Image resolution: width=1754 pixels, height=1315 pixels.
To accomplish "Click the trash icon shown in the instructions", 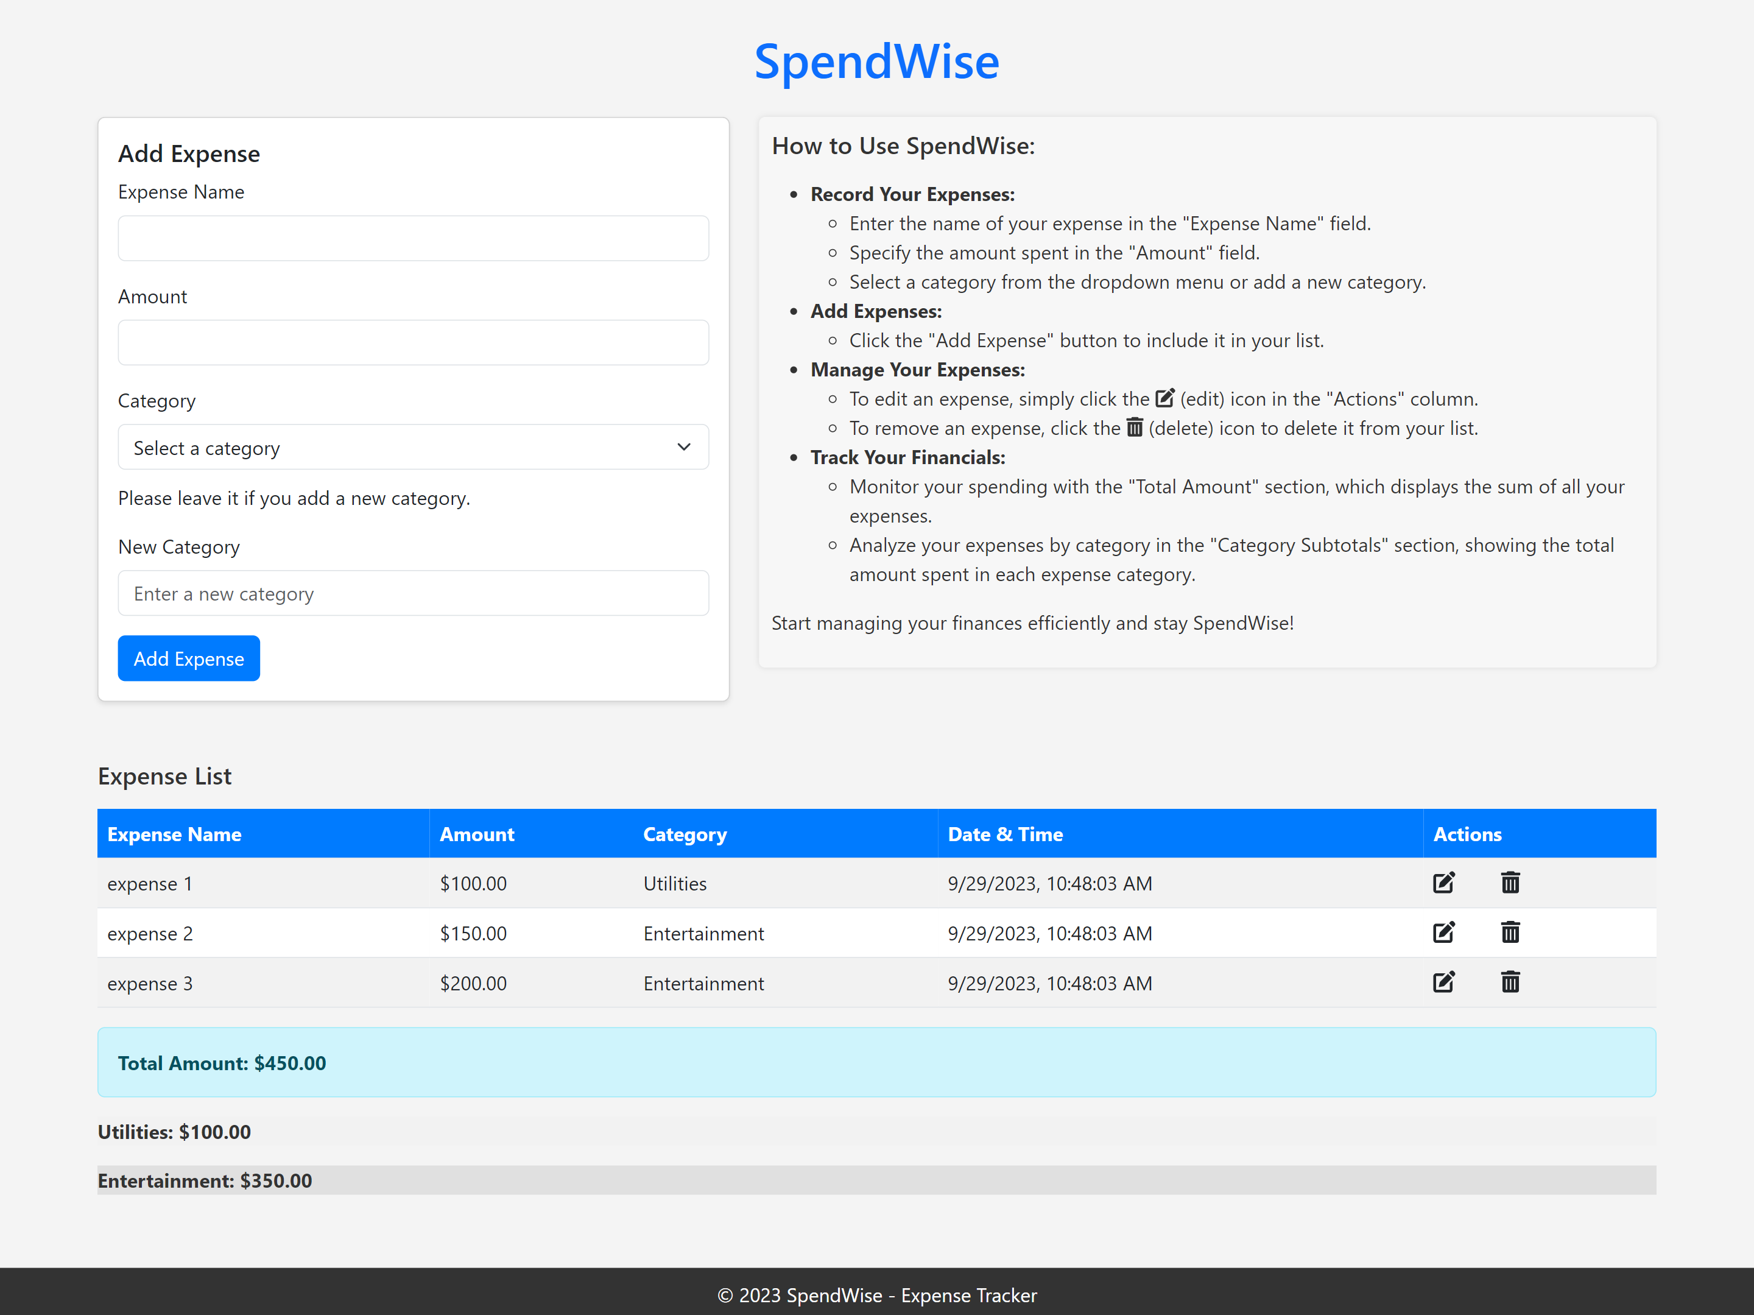I will pos(1135,428).
